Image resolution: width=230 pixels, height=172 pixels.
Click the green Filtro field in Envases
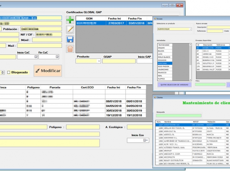210,84
